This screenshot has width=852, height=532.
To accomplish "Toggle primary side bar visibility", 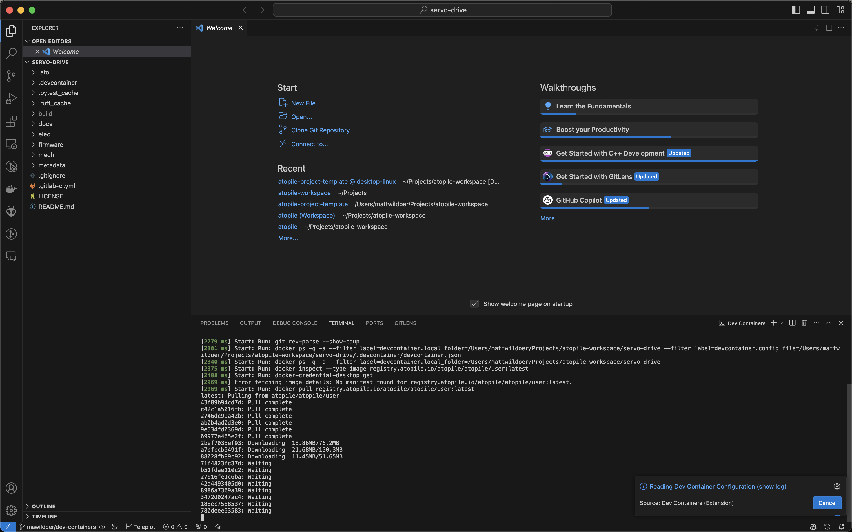I will coord(796,10).
